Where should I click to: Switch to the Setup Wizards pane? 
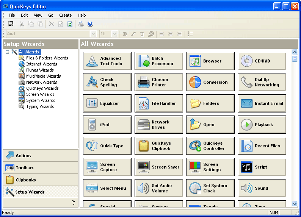41,192
